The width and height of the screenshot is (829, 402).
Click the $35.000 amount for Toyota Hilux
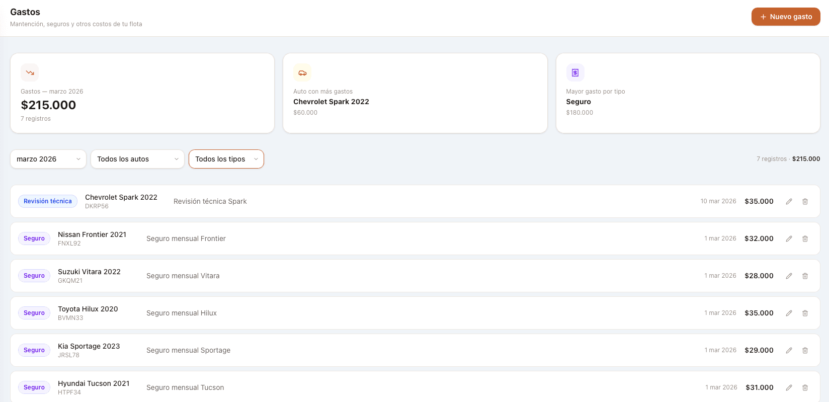click(x=759, y=313)
